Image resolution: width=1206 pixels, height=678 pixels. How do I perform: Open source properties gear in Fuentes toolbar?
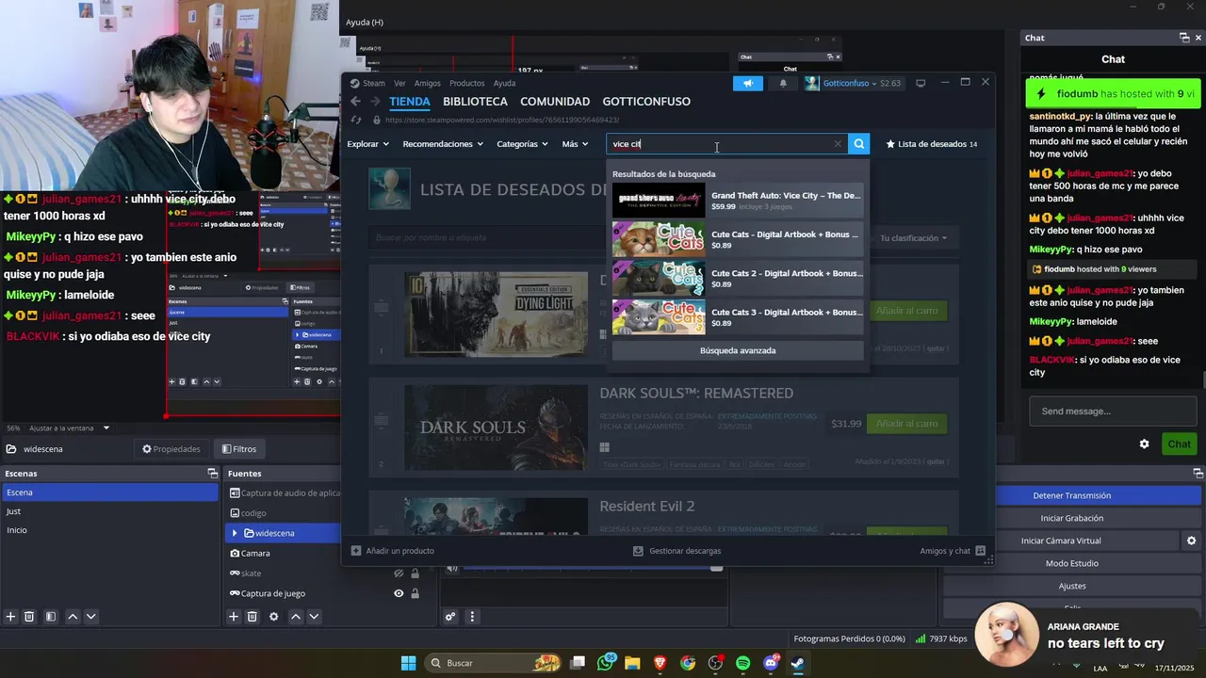pyautogui.click(x=274, y=617)
